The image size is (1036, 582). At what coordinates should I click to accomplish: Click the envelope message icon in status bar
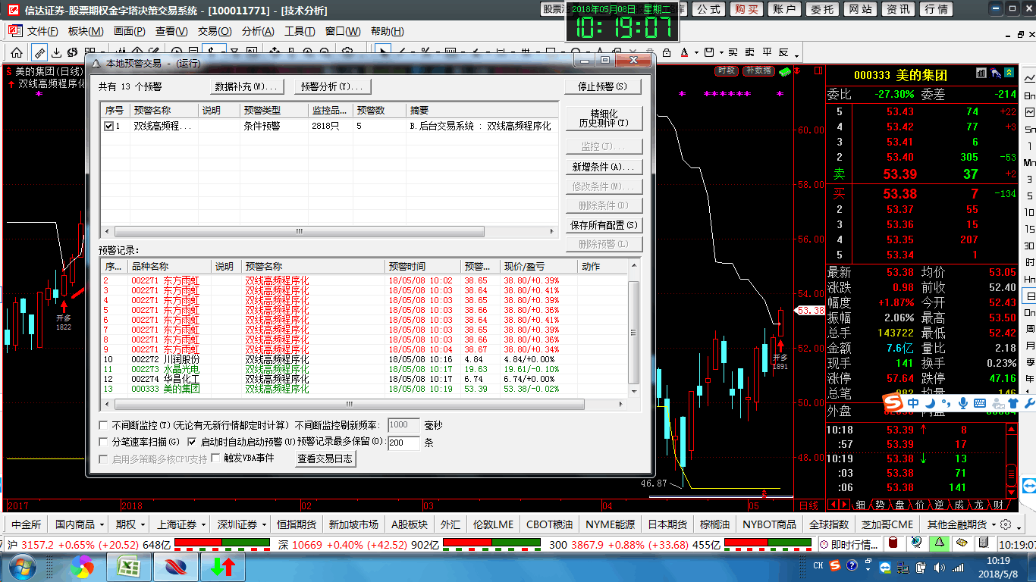click(962, 543)
